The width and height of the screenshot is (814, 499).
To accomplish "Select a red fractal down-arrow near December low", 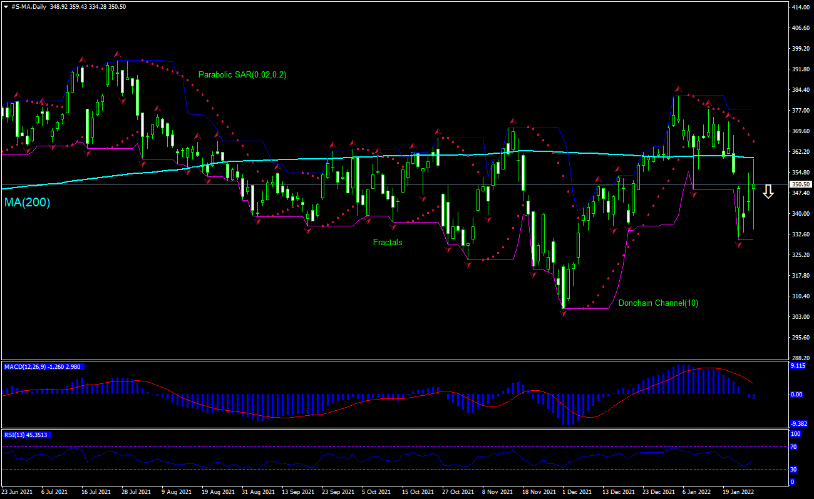I will [x=564, y=315].
